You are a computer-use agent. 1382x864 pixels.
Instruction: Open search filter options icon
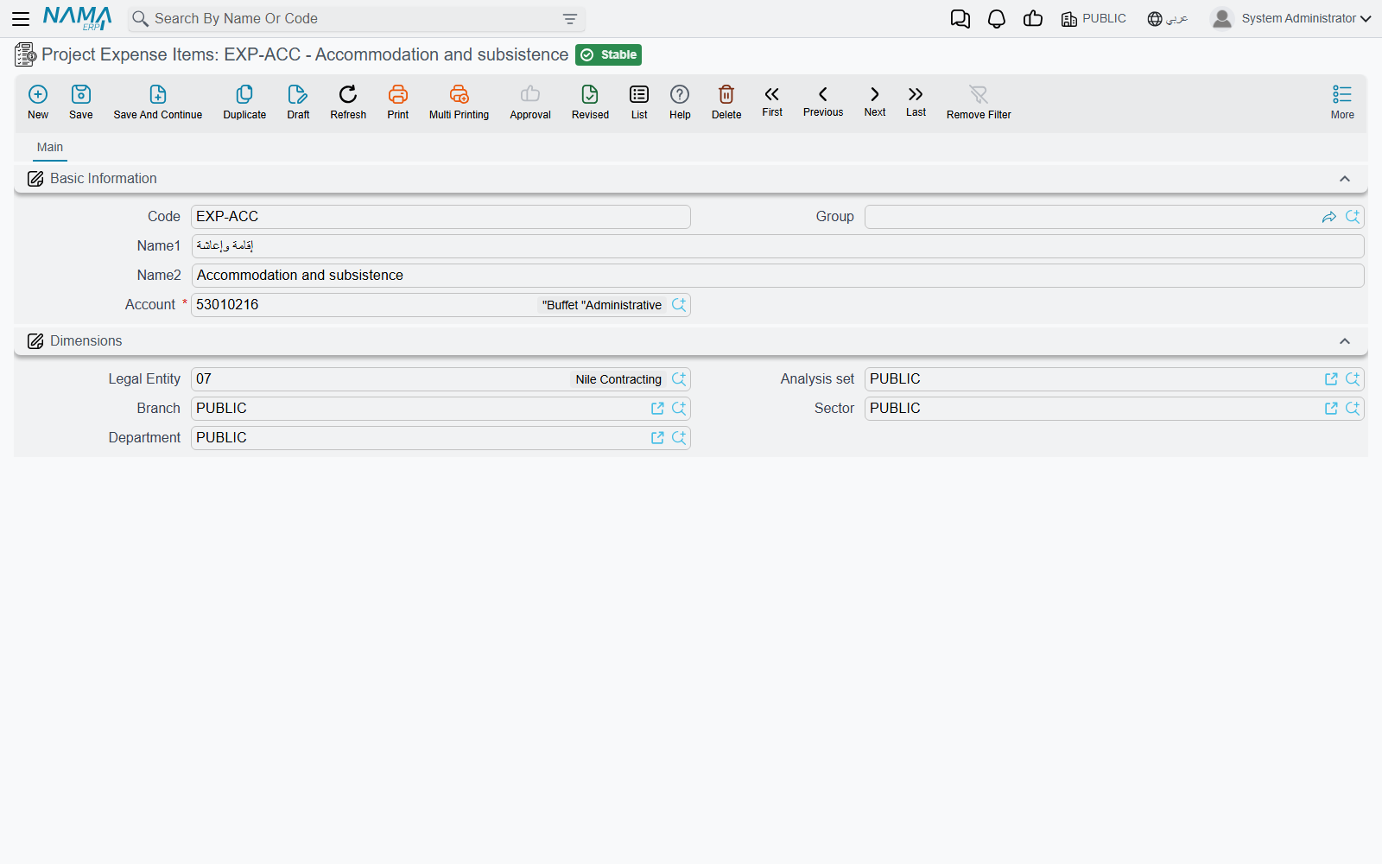pos(570,19)
